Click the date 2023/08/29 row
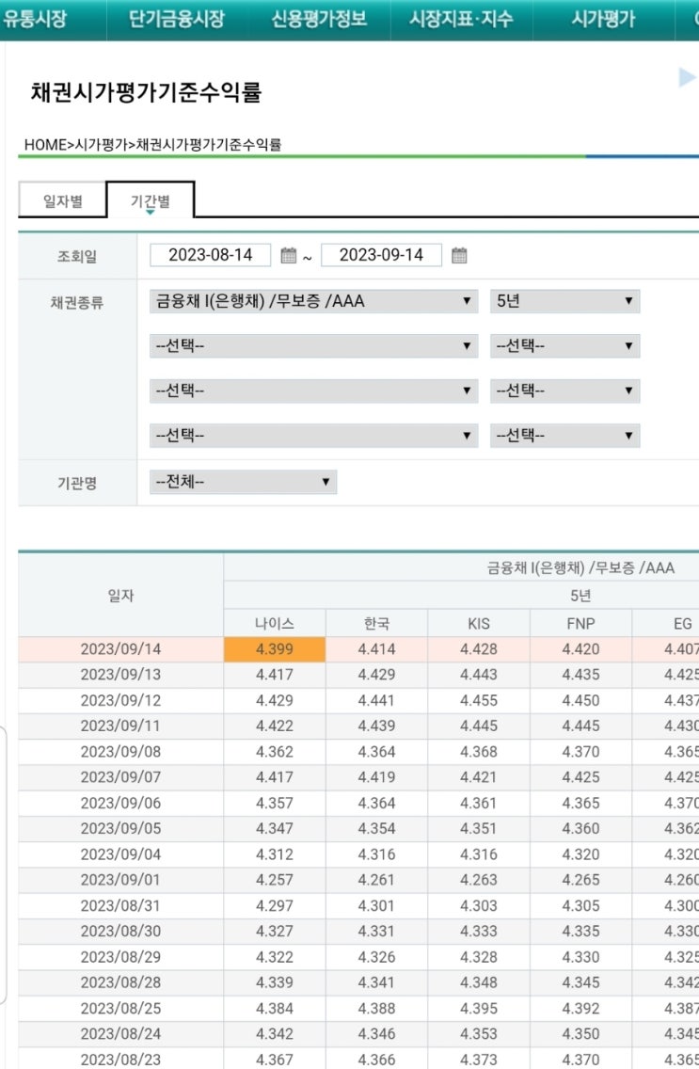The height and width of the screenshot is (1069, 699). pos(120,957)
